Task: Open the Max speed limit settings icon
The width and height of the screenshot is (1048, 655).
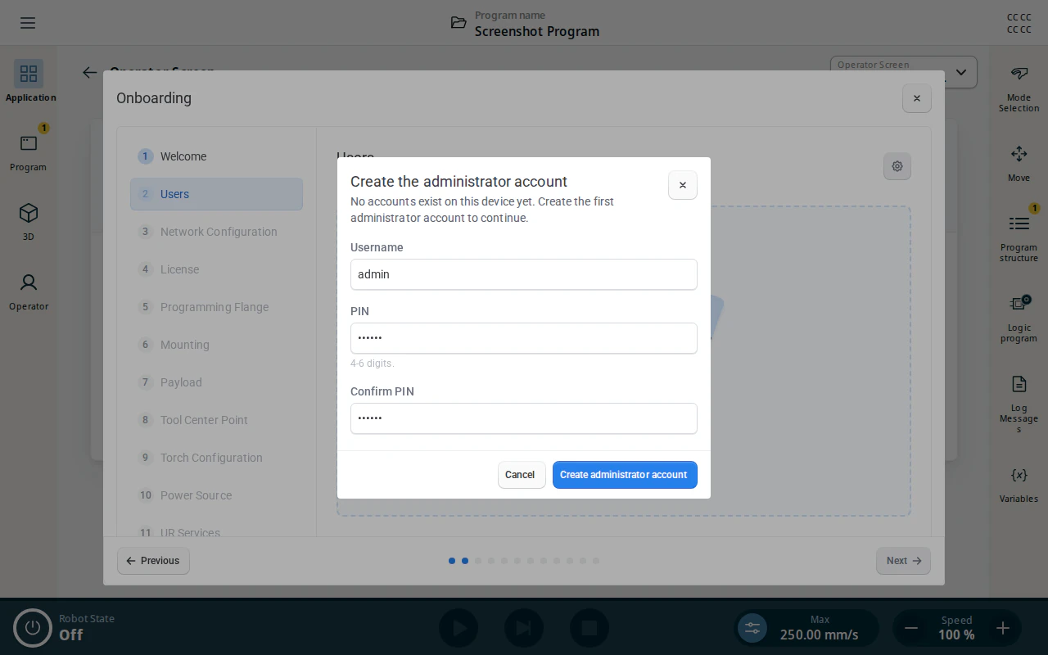Action: click(752, 628)
